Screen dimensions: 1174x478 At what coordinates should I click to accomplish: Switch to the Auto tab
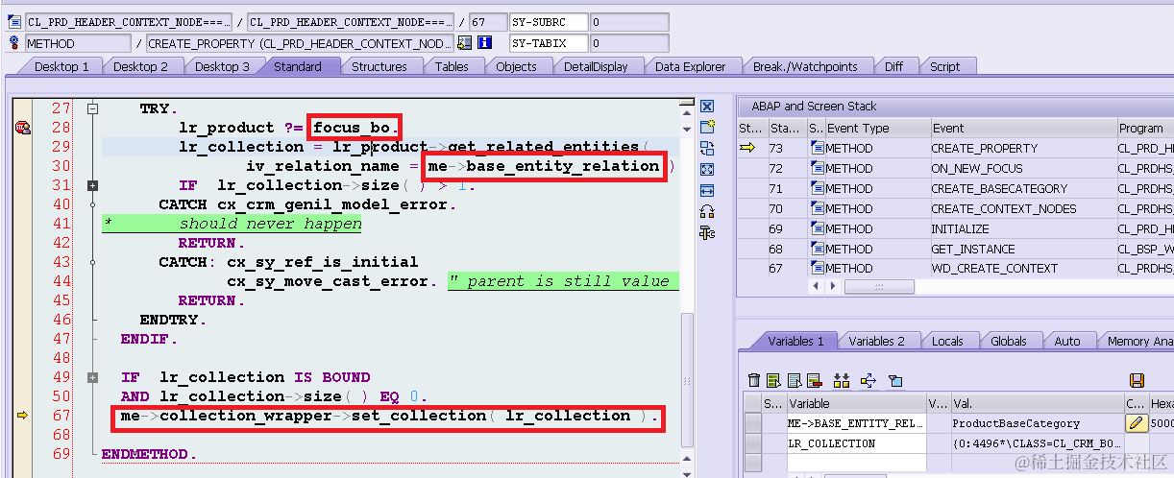point(1067,341)
